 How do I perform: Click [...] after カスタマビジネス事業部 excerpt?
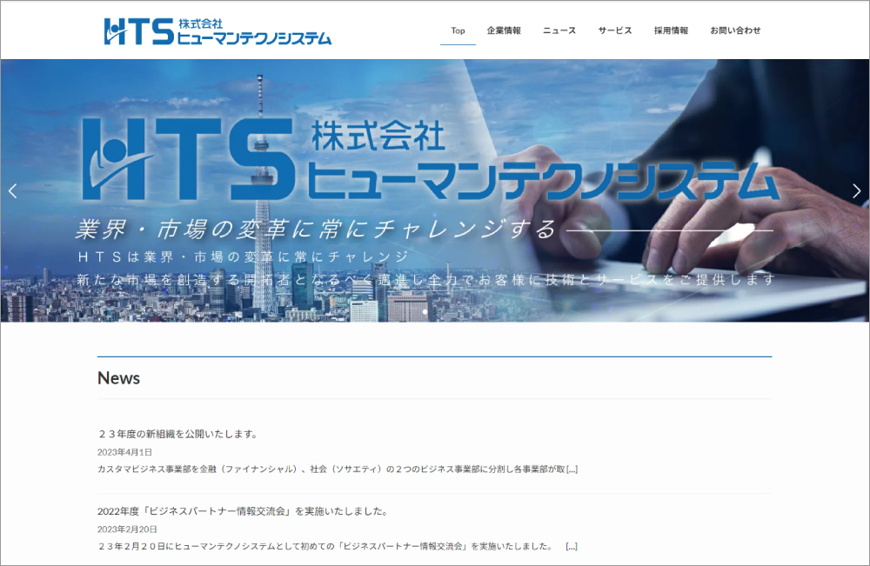coord(572,469)
